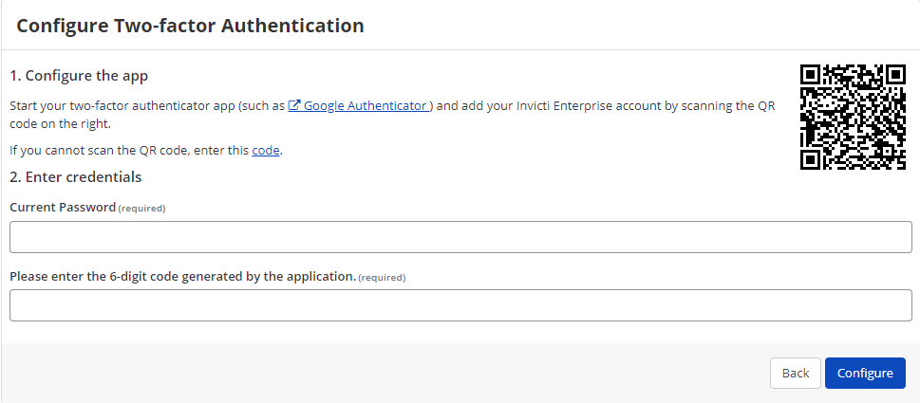The width and height of the screenshot is (920, 403).
Task: Click the QR code image
Action: (x=853, y=117)
